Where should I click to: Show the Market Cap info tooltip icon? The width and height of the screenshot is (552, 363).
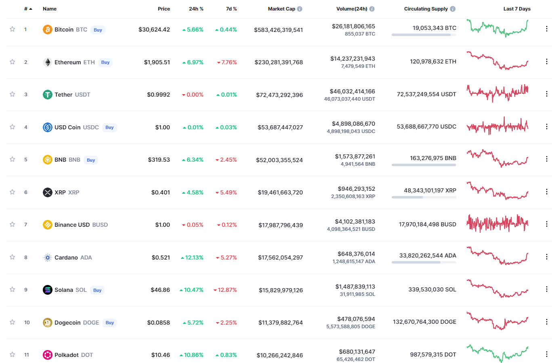(300, 9)
